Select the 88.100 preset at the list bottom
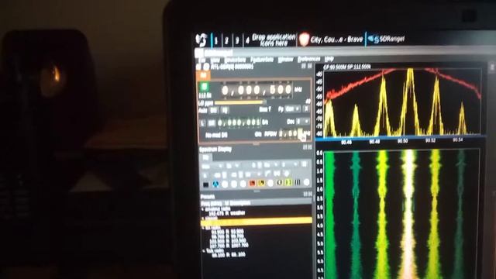Image resolution: width=496 pixels, height=279 pixels. (x=229, y=255)
